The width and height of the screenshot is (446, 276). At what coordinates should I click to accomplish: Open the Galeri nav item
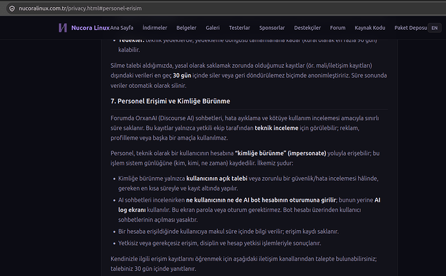213,28
